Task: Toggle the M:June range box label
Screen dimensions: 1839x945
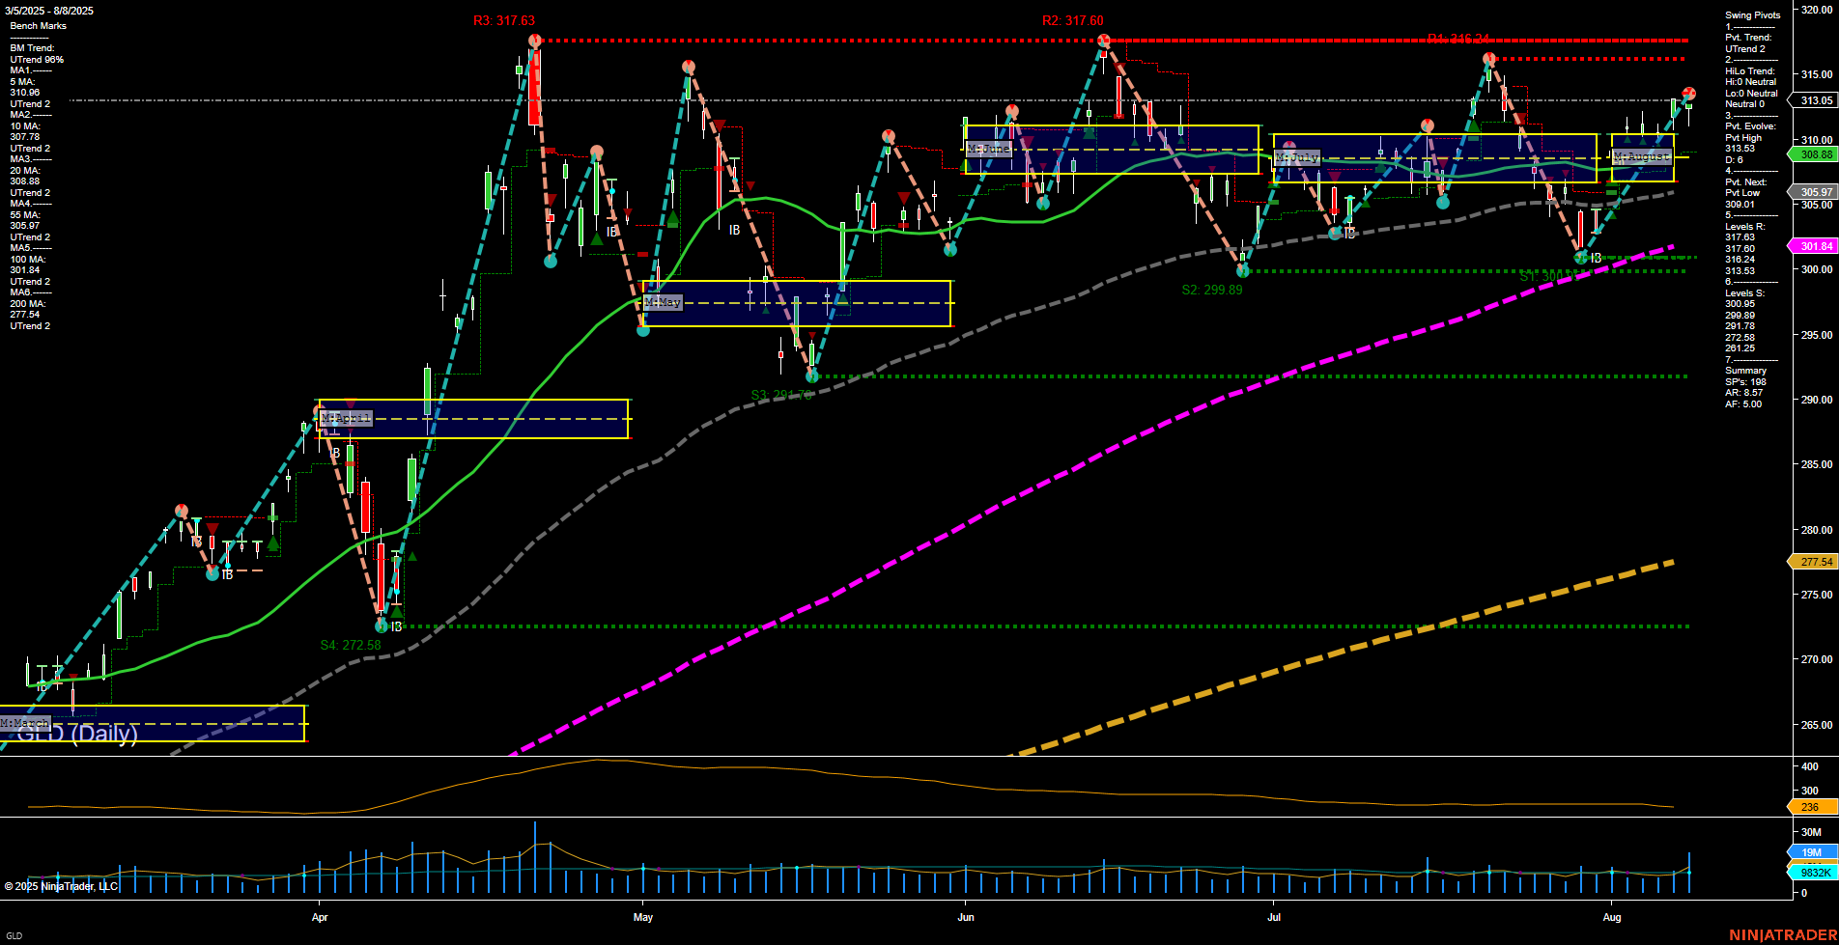Action: click(987, 150)
